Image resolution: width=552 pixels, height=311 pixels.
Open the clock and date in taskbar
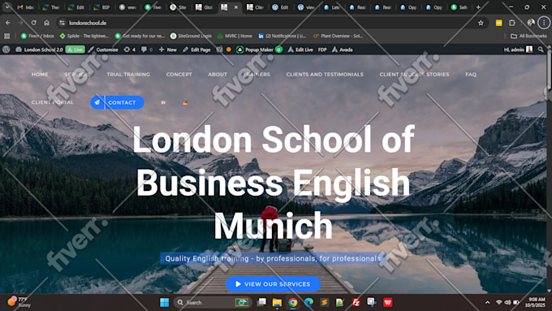tap(534, 302)
